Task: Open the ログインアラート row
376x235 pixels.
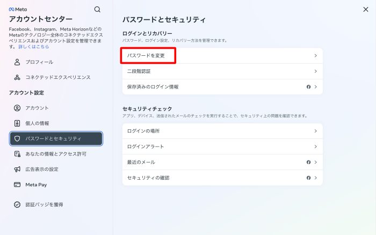Action: (222, 146)
